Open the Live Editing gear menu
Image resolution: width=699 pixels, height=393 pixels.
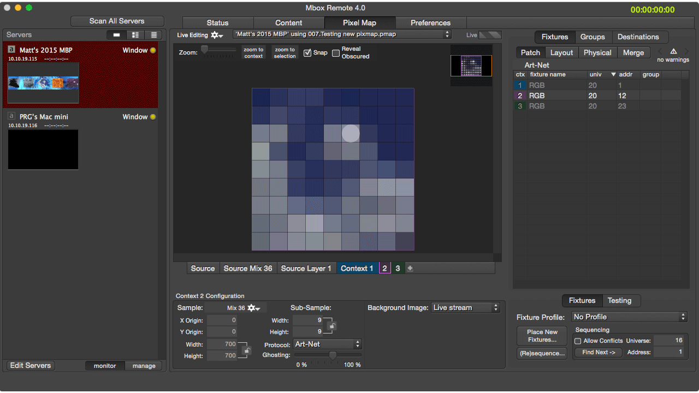[x=217, y=35]
